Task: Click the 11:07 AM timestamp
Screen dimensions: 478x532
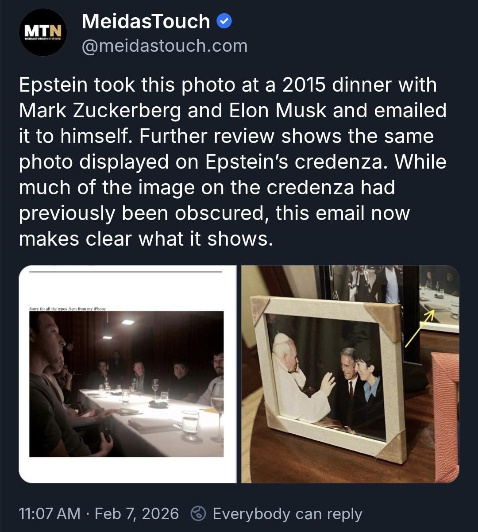Action: point(49,513)
